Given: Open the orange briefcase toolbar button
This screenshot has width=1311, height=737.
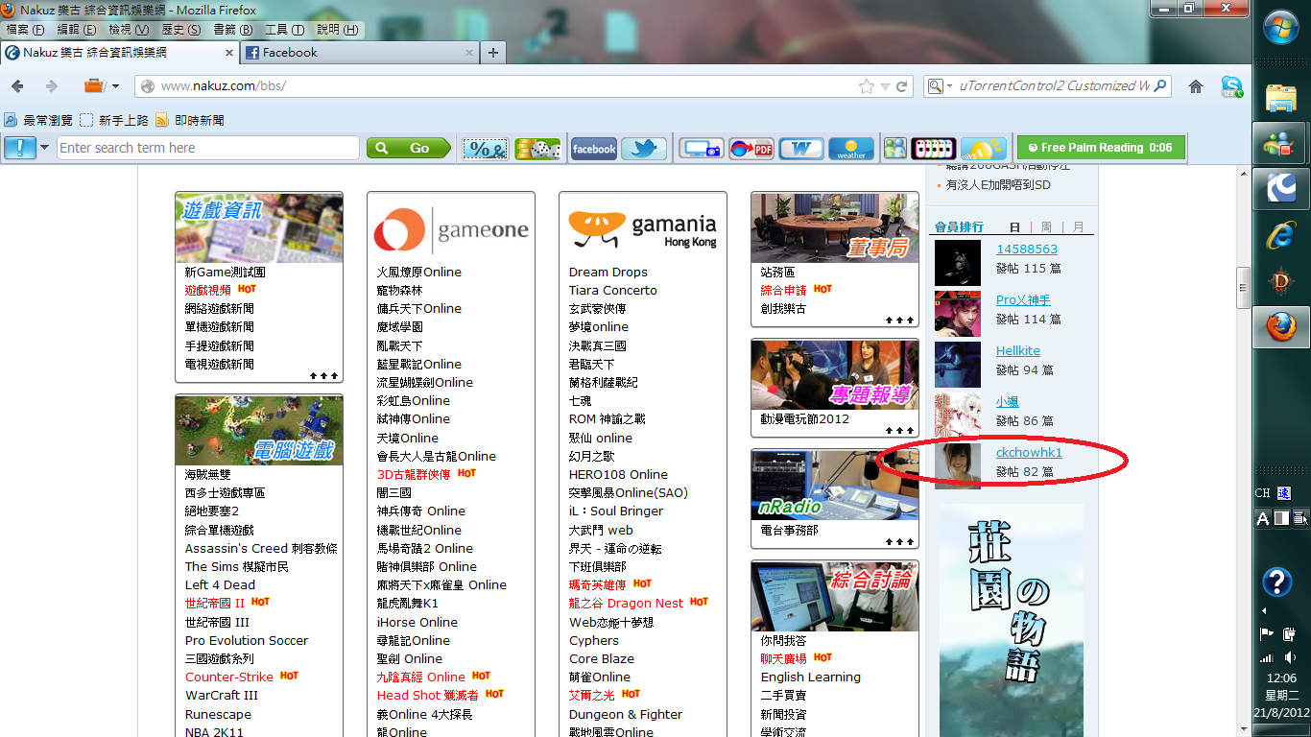Looking at the screenshot, I should coord(94,86).
